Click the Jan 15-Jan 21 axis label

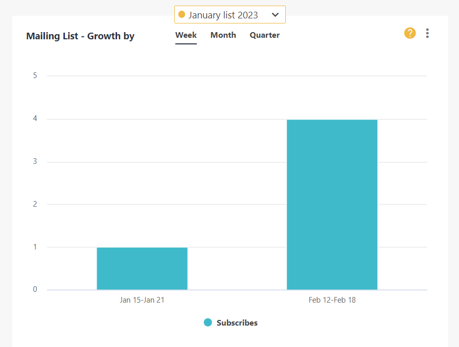tap(142, 300)
